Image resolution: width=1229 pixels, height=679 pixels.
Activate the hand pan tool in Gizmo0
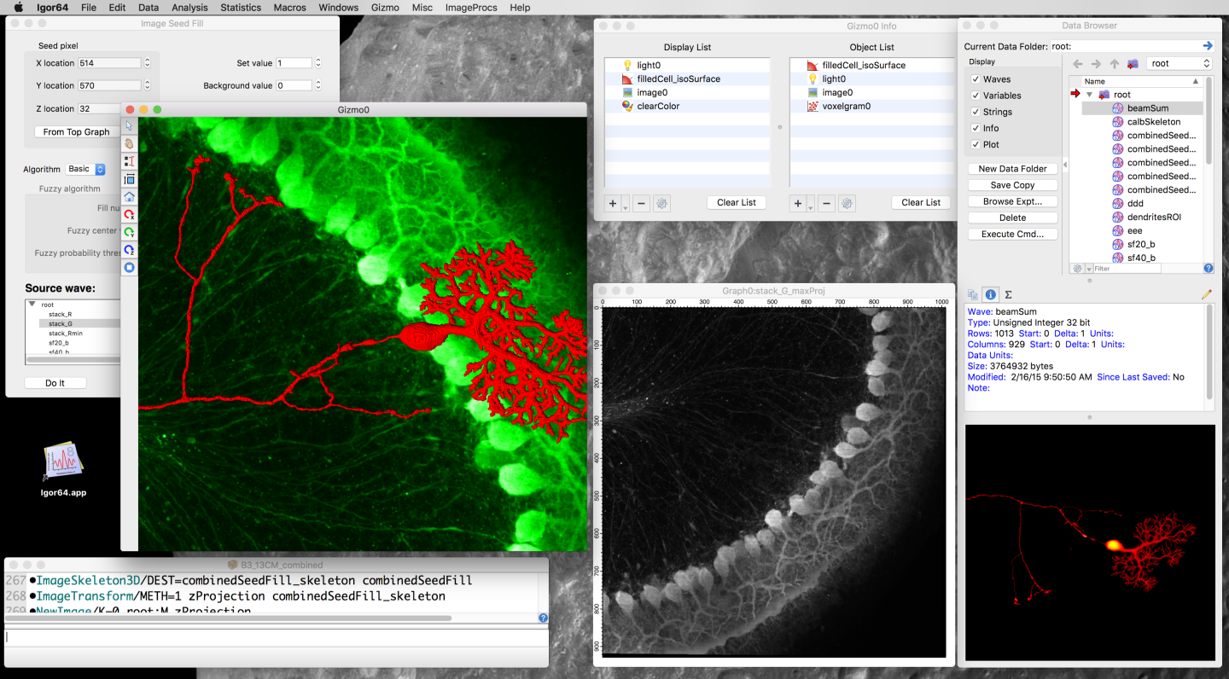click(130, 143)
